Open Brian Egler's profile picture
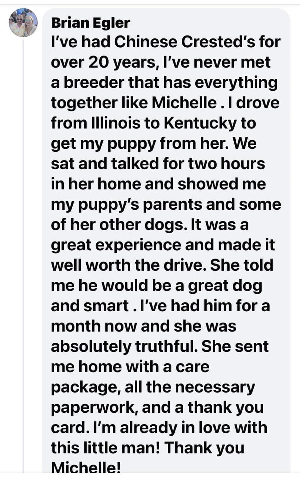The image size is (300, 481). [x=23, y=23]
